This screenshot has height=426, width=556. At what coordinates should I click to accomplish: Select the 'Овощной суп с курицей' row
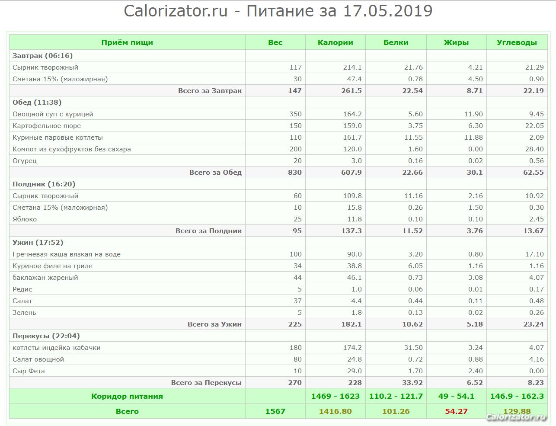(x=53, y=114)
